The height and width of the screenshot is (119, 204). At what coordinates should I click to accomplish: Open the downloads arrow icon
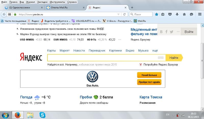(x=177, y=14)
